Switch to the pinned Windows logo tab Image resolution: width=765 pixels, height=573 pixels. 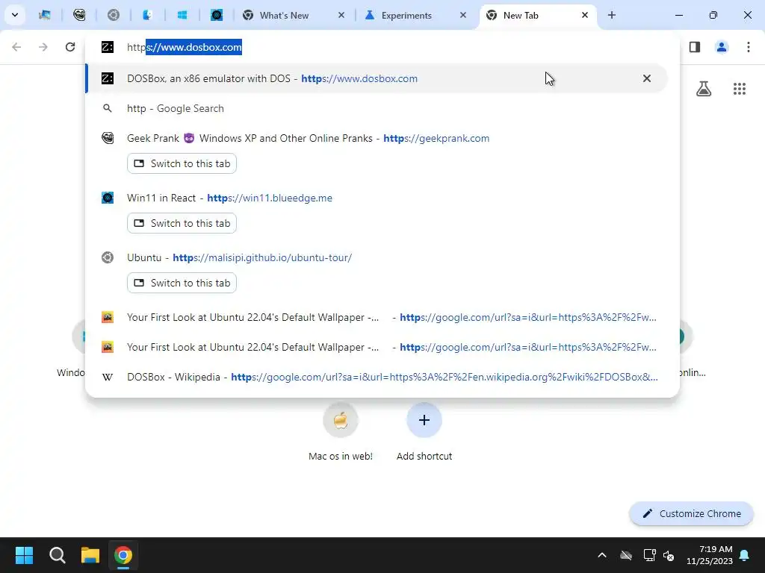(182, 15)
